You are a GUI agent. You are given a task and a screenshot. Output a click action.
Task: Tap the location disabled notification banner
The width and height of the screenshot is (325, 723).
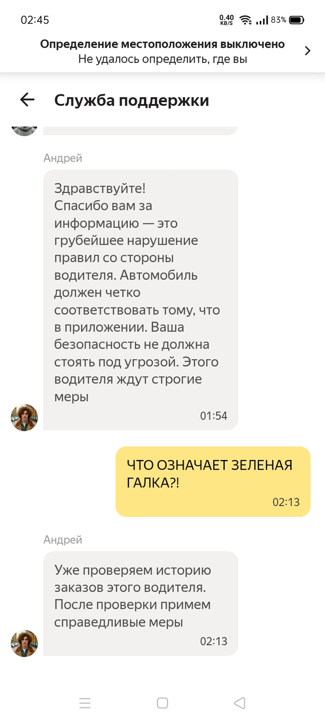(162, 51)
